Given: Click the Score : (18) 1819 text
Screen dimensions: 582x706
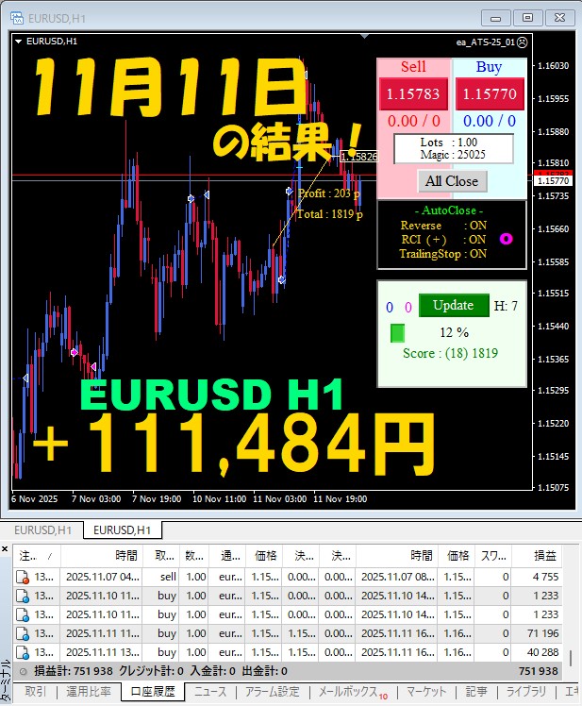Looking at the screenshot, I should [x=450, y=353].
